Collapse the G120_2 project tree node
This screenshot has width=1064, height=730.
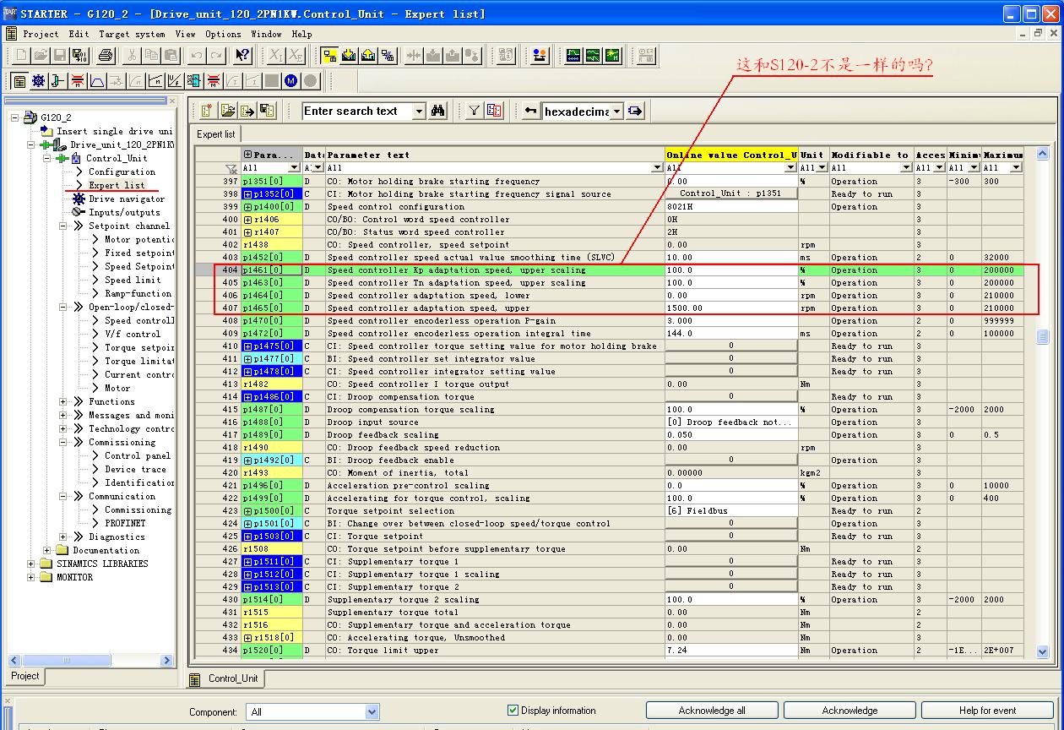click(x=14, y=117)
